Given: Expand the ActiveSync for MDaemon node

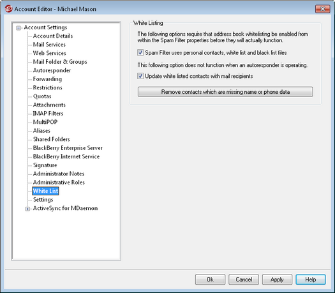Looking at the screenshot, I should tap(27, 209).
